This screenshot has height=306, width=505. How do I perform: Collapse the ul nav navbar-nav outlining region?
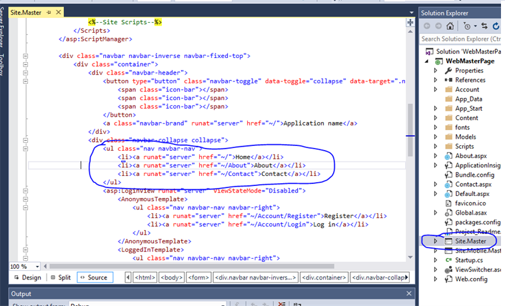coord(25,149)
